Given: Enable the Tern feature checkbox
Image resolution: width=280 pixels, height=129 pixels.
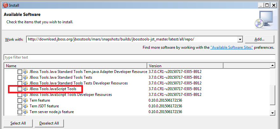Looking at the screenshot, I should pyautogui.click(x=20, y=101).
